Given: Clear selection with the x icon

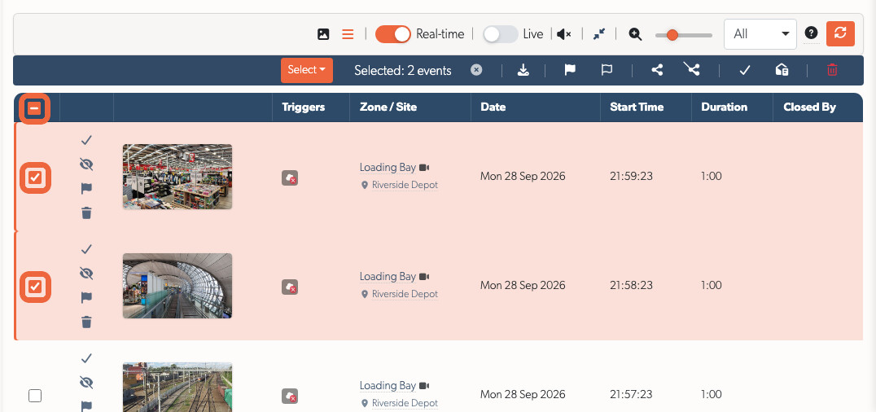Looking at the screenshot, I should [x=476, y=70].
